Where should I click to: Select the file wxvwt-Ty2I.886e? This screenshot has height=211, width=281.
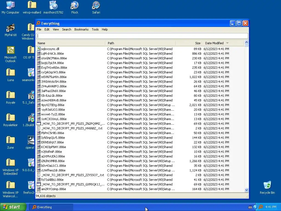53,114
